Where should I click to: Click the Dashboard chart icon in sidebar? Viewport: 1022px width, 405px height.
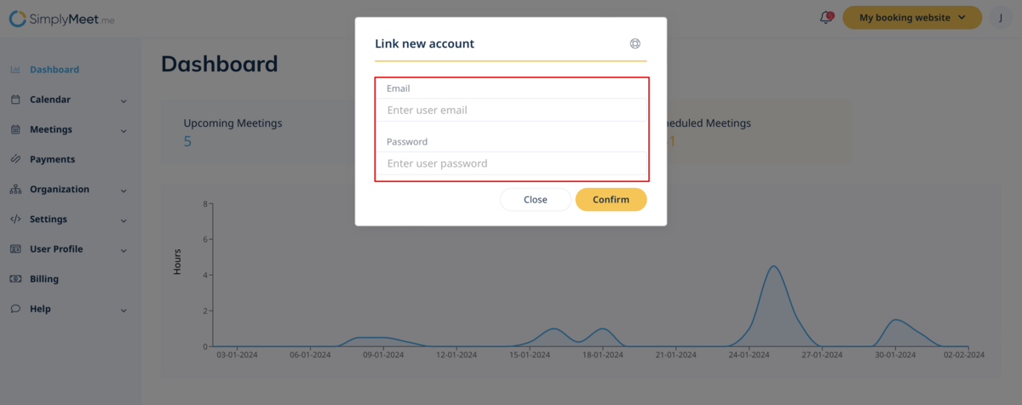tap(15, 70)
